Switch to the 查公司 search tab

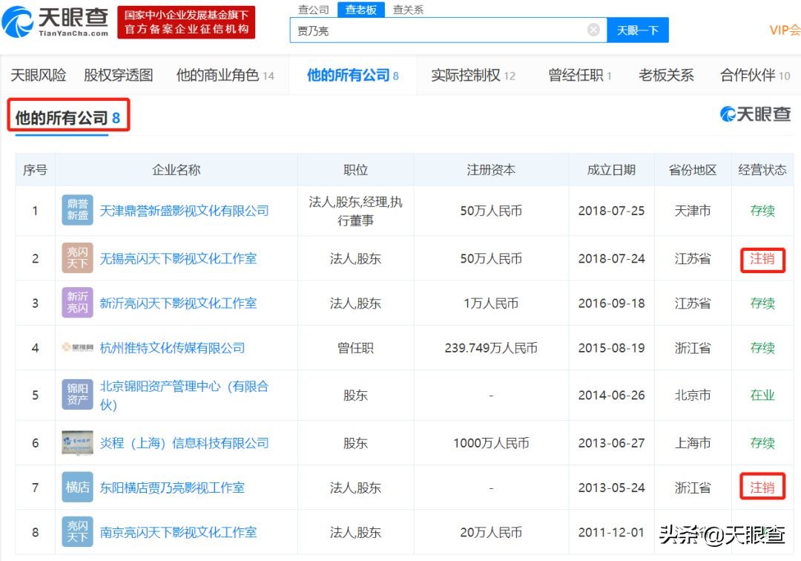coord(313,9)
